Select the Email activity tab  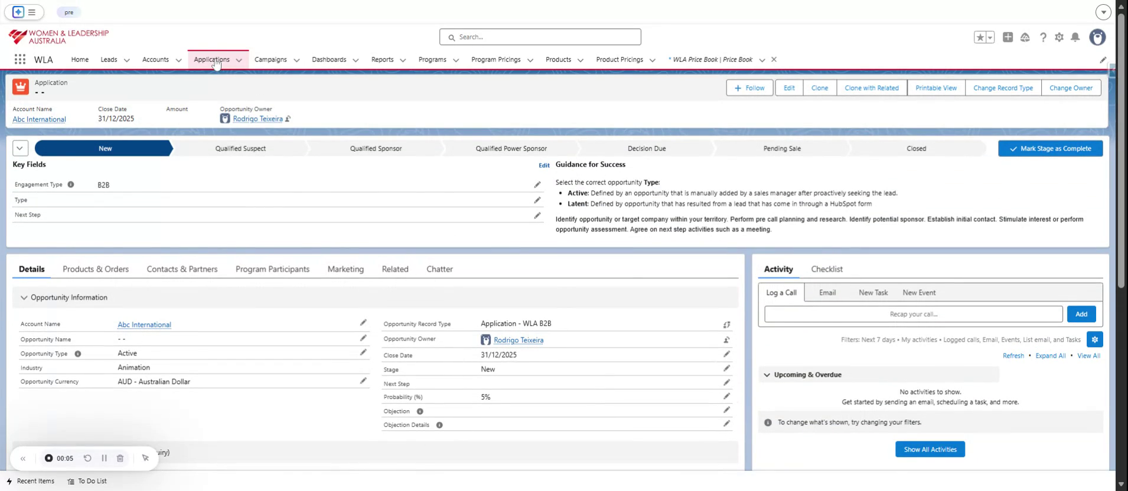827,293
